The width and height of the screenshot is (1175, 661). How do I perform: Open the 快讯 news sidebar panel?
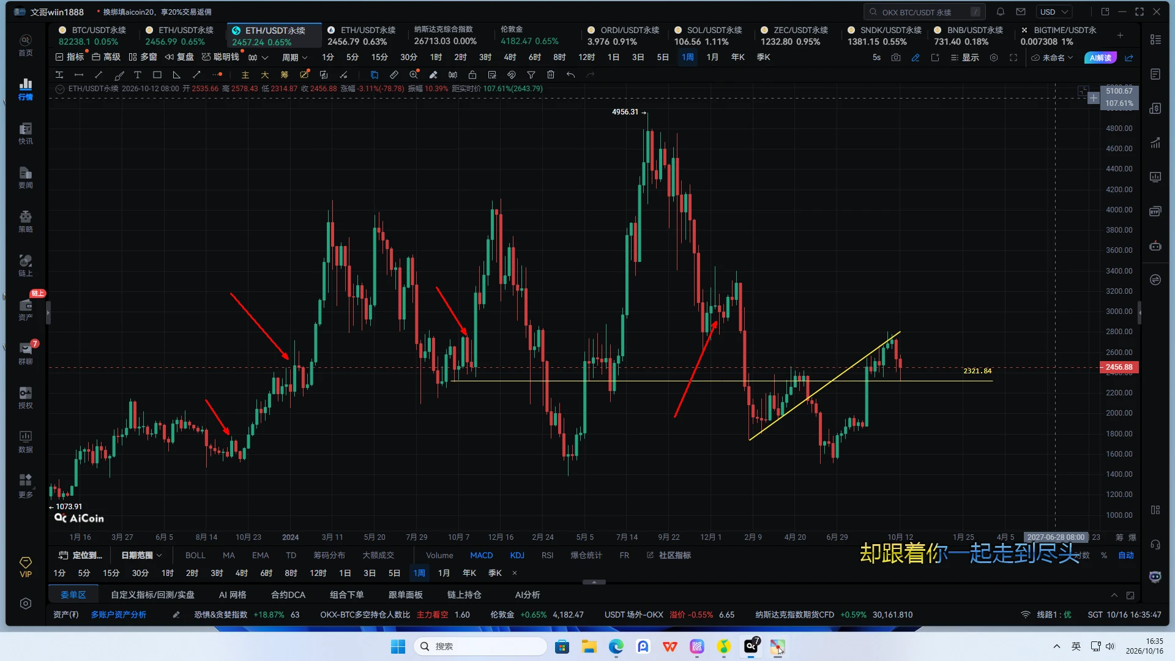[x=26, y=133]
